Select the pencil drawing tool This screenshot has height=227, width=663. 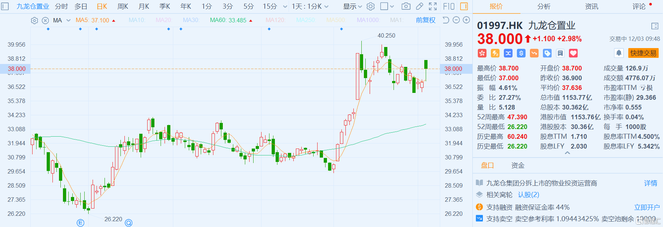(x=420, y=6)
